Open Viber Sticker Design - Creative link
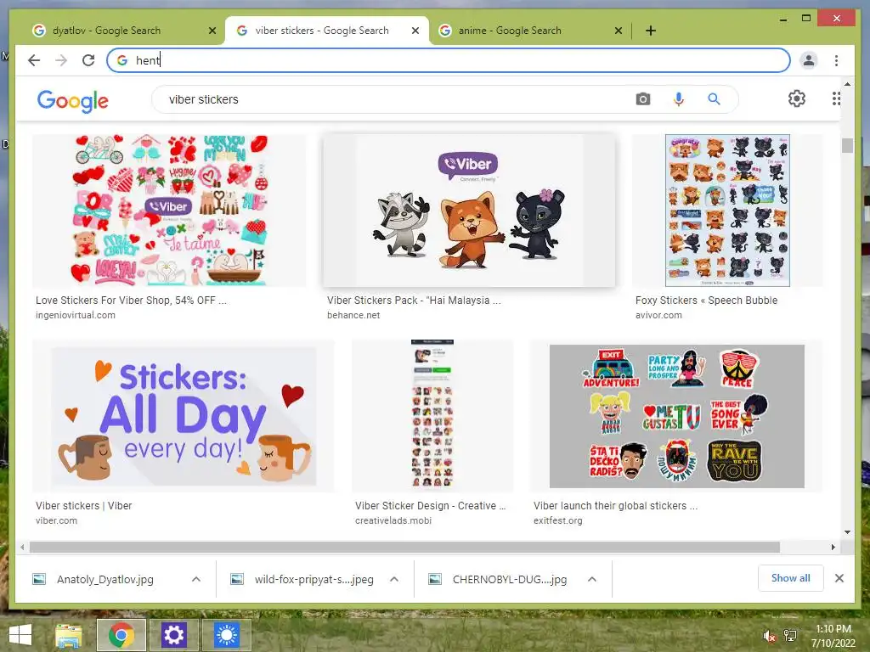The image size is (870, 652). click(x=430, y=506)
